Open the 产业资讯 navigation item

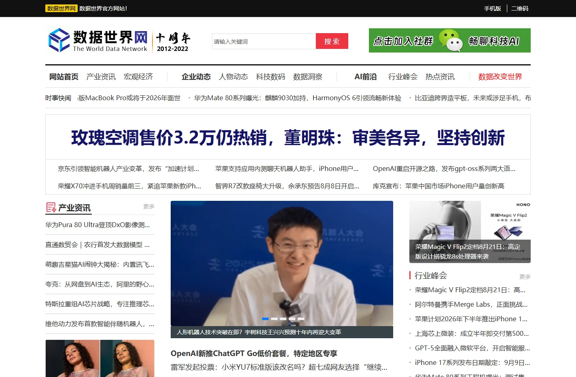101,77
